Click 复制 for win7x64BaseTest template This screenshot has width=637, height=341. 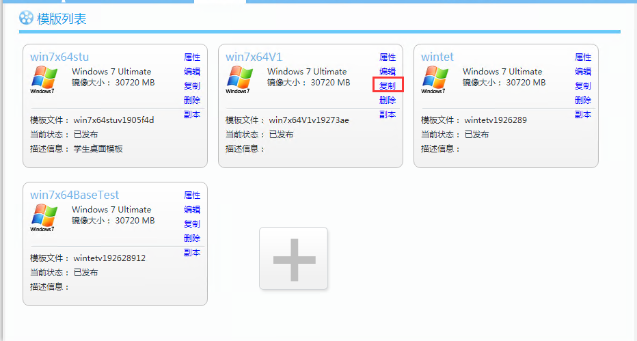(x=192, y=223)
